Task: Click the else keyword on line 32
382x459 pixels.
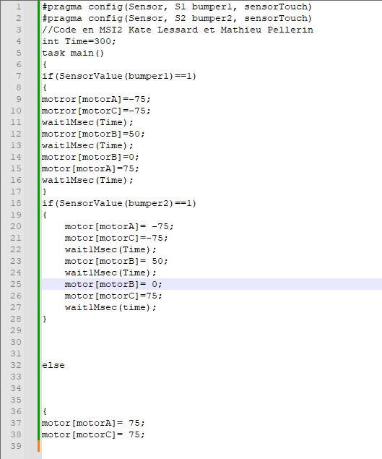Action: pos(53,365)
